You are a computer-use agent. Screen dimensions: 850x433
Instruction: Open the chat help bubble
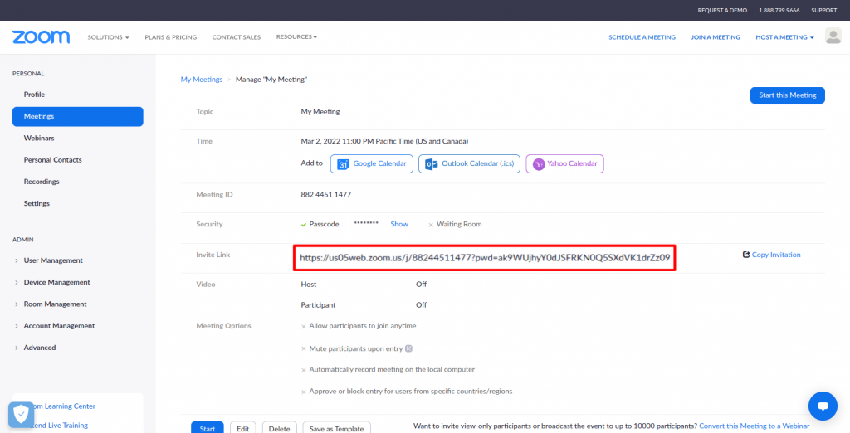(x=823, y=406)
